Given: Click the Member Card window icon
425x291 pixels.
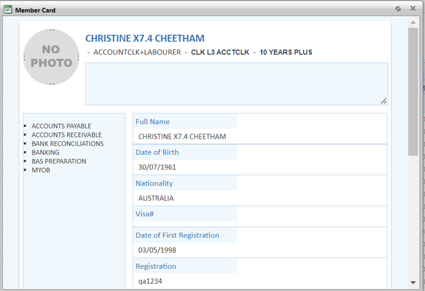Looking at the screenshot, I should (8, 10).
